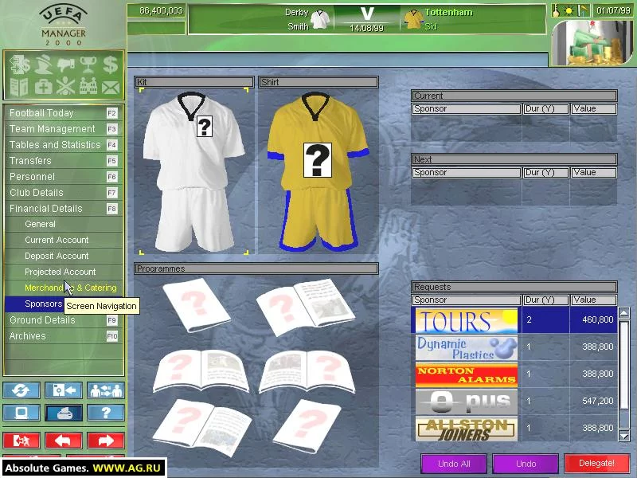Image resolution: width=637 pixels, height=478 pixels.
Task: Click the bottom-right closed programme booklet
Action: (307, 426)
